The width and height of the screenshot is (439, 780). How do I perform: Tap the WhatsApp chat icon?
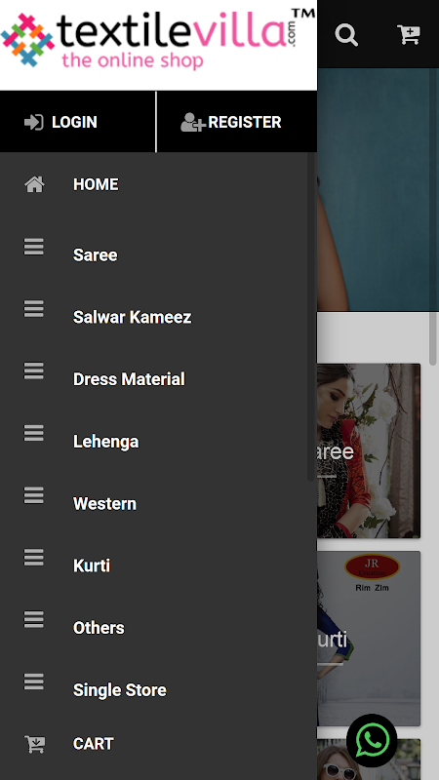[x=372, y=740]
